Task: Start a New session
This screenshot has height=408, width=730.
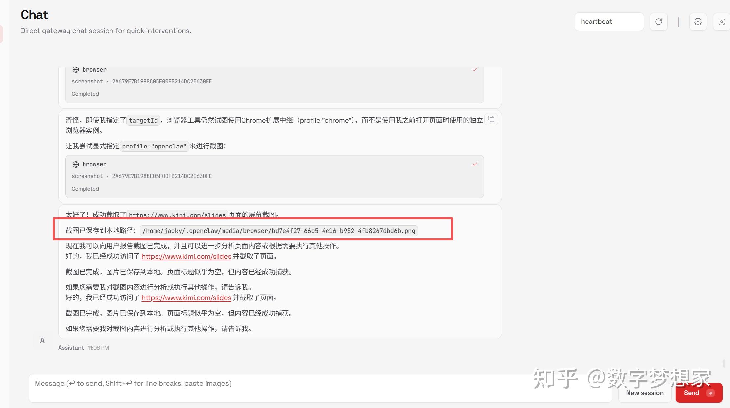Action: click(645, 393)
